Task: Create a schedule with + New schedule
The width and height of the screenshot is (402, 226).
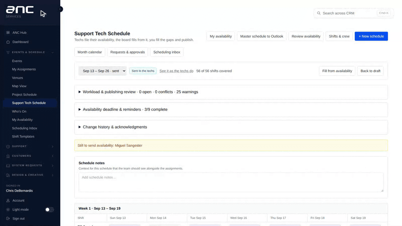Action: coord(371,36)
